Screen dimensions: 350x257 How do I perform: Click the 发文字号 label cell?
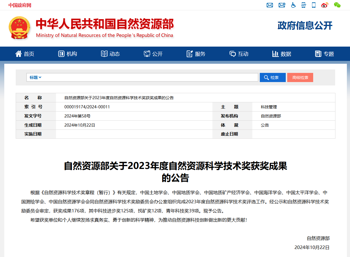(36, 116)
